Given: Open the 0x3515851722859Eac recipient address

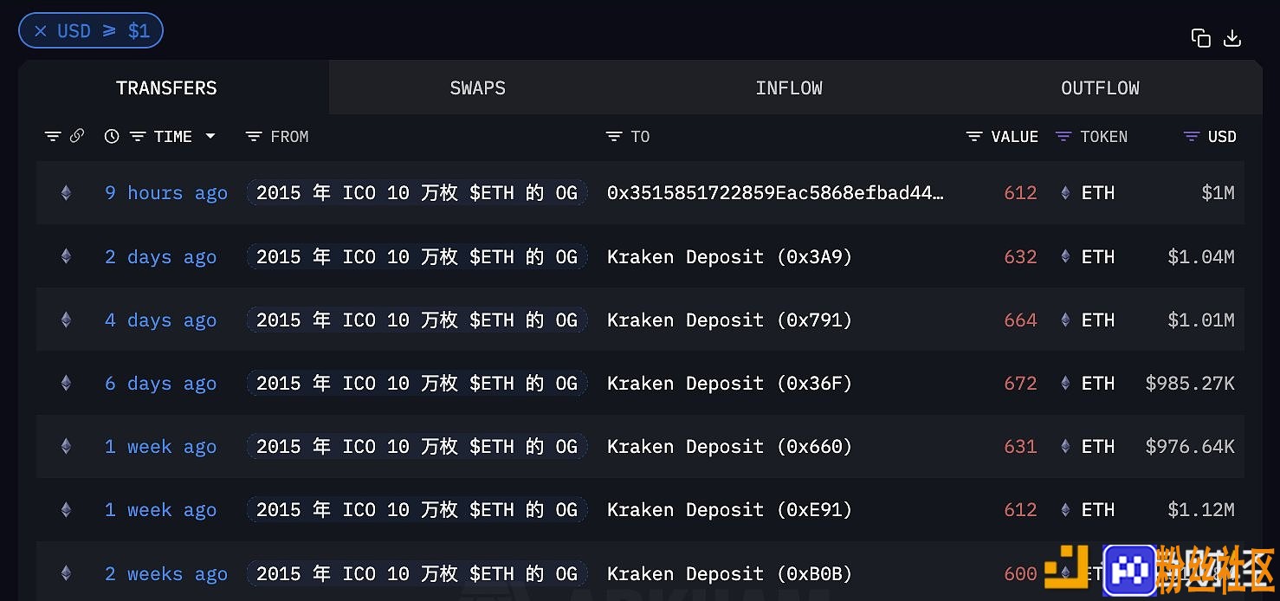Looking at the screenshot, I should [x=775, y=193].
